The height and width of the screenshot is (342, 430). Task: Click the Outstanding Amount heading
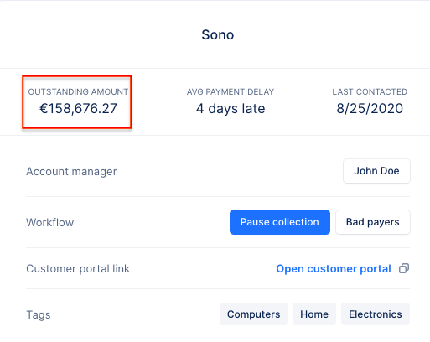(x=78, y=91)
